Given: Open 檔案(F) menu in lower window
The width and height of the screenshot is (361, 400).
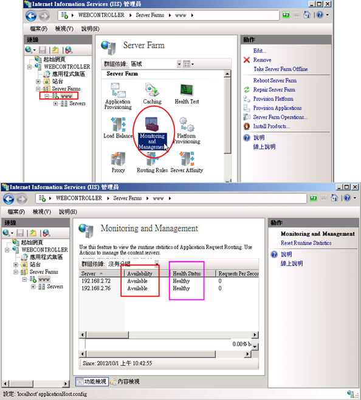Looking at the screenshot, I should pyautogui.click(x=16, y=212).
